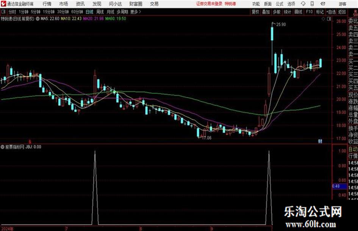Click the 9 month marker on timeline
This screenshot has height=231, width=358.
click(212, 228)
